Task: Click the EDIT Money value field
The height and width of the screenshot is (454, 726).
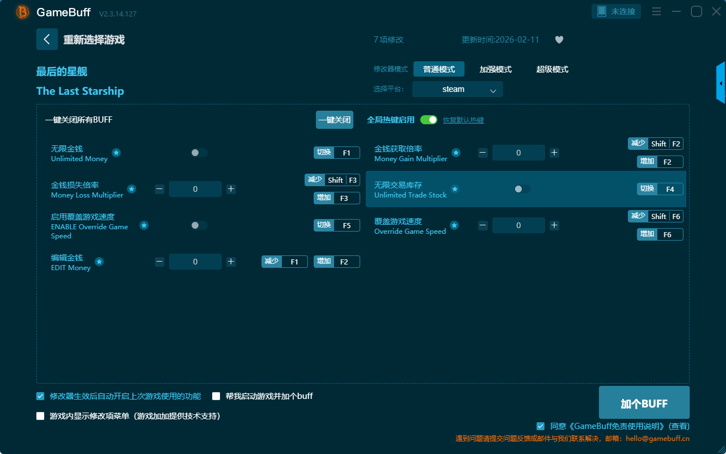Action: 195,262
